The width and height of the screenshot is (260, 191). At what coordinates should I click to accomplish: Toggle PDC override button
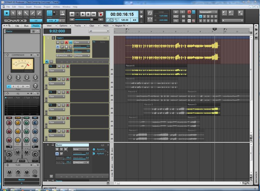tap(176, 17)
